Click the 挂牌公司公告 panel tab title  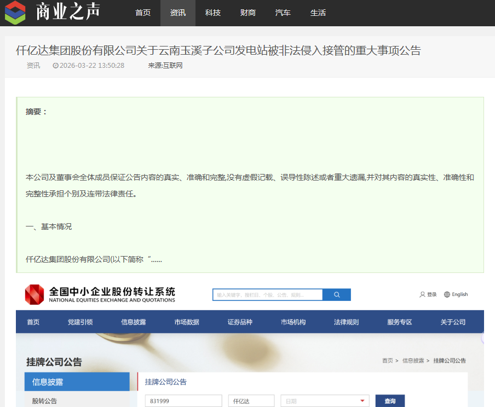pyautogui.click(x=166, y=382)
